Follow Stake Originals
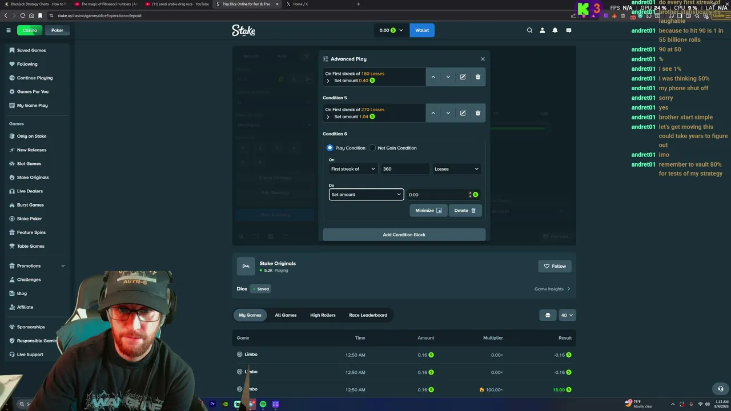Screen dimensions: 731x411 (x=555, y=266)
